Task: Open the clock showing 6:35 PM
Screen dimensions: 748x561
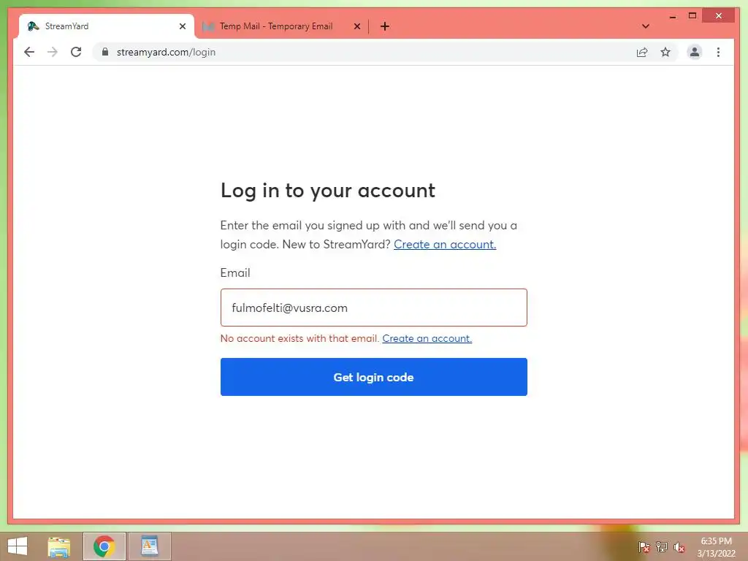Action: [x=716, y=547]
